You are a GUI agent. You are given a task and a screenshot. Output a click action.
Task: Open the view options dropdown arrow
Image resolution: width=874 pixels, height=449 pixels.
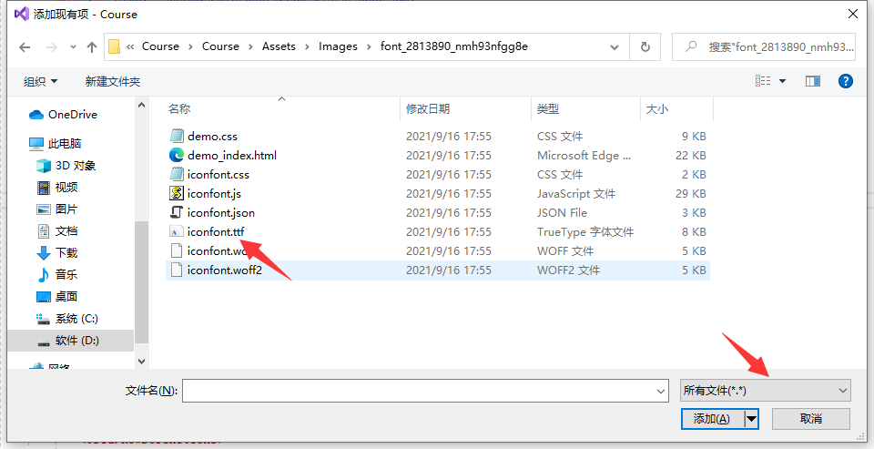point(782,81)
